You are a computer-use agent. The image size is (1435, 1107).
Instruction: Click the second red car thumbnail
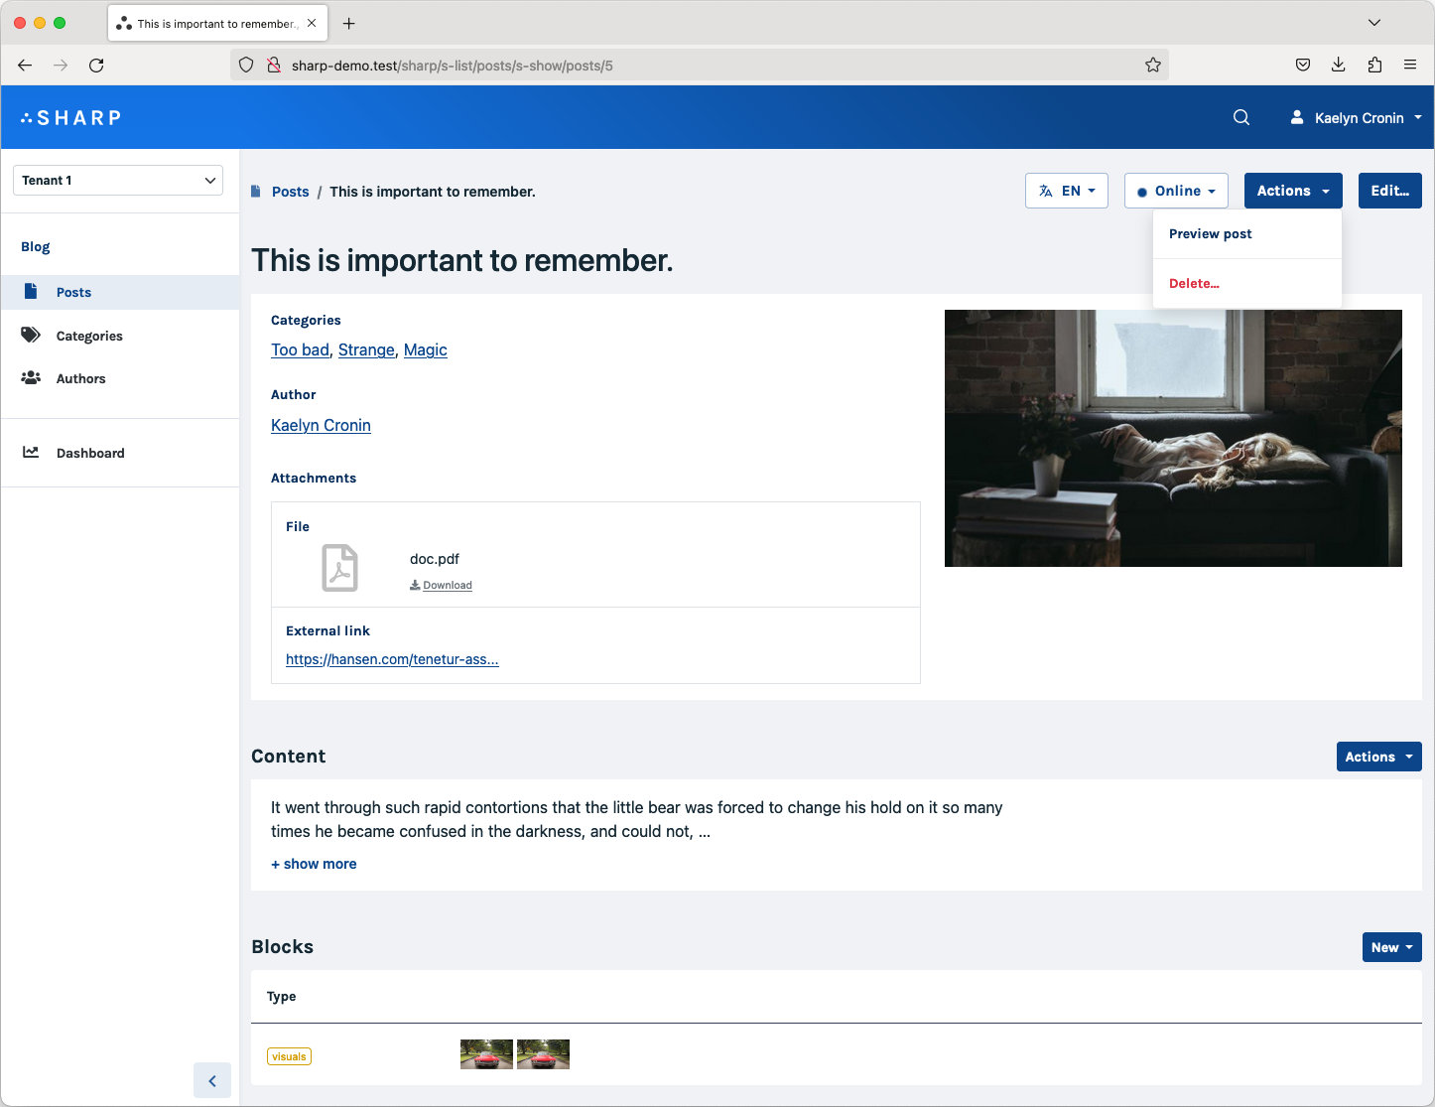click(543, 1054)
